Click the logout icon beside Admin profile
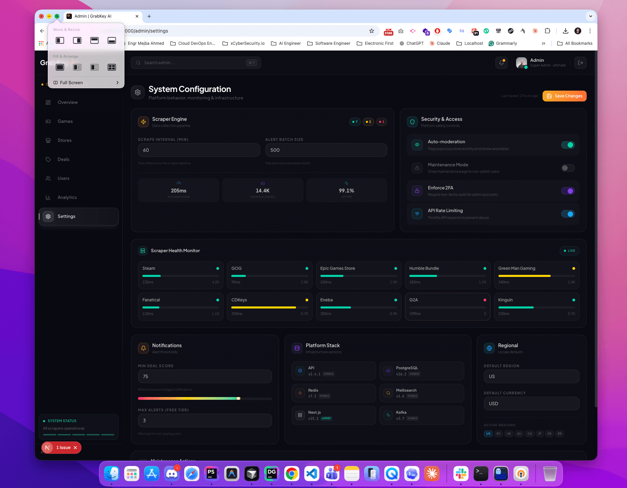 coord(580,63)
